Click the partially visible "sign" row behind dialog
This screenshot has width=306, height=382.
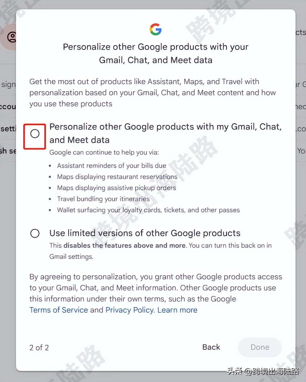[8, 84]
